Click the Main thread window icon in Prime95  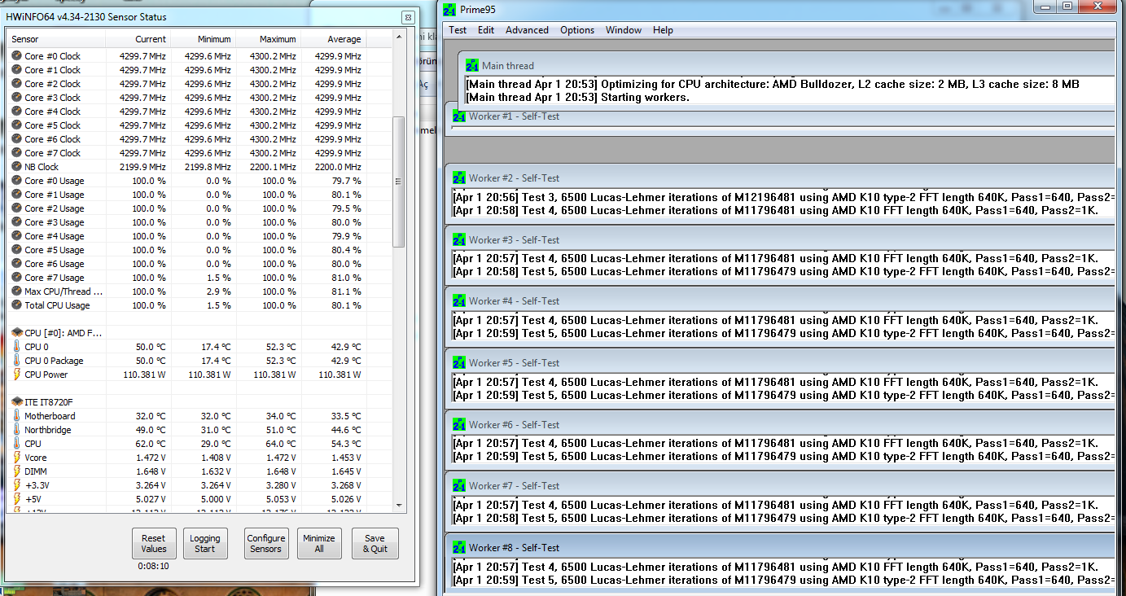click(x=472, y=65)
